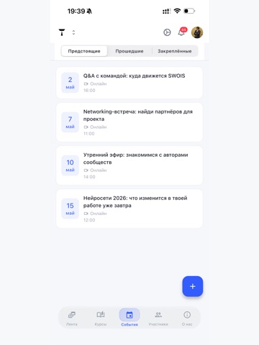Open notifications bell with red badge

click(182, 32)
